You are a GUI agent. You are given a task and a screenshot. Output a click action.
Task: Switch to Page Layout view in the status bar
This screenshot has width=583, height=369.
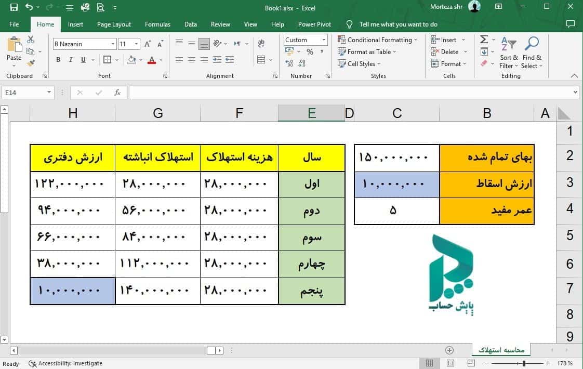[x=451, y=363]
